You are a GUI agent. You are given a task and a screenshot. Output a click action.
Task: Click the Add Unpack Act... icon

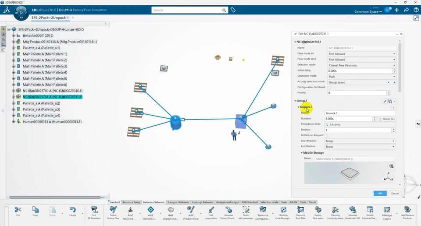click(x=171, y=210)
